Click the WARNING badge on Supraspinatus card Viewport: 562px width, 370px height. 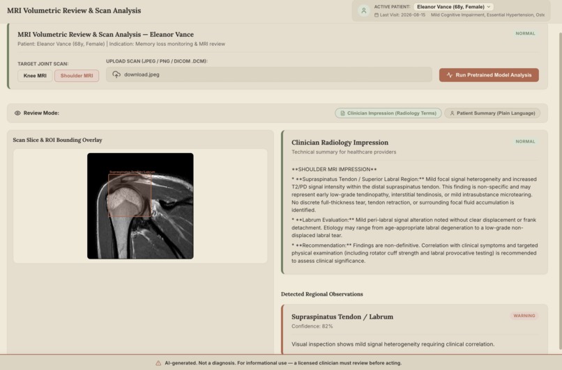524,316
